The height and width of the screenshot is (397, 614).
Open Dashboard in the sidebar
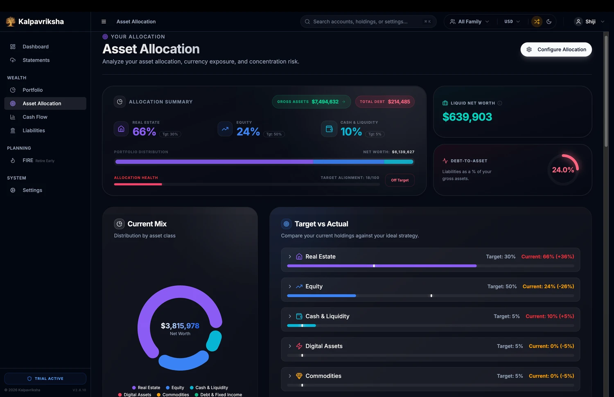[x=45, y=47]
